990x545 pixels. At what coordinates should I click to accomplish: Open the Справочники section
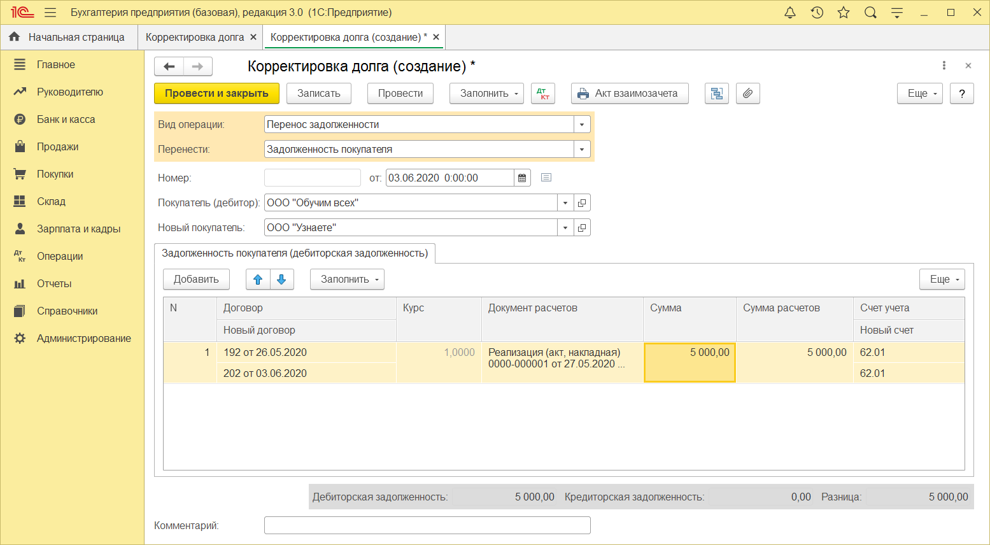tap(67, 311)
